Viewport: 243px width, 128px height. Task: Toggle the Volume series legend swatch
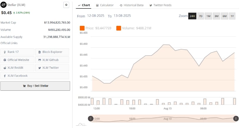[119, 28]
